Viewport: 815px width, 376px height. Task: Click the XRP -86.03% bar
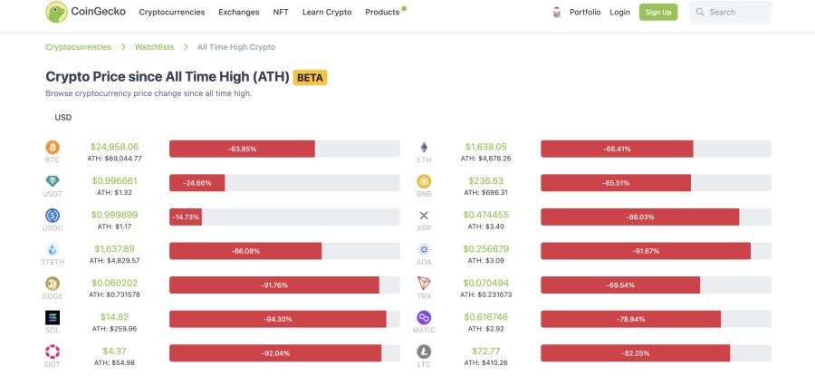point(656,217)
